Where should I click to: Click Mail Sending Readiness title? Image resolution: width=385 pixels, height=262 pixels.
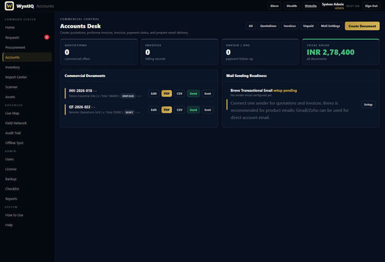tap(246, 76)
